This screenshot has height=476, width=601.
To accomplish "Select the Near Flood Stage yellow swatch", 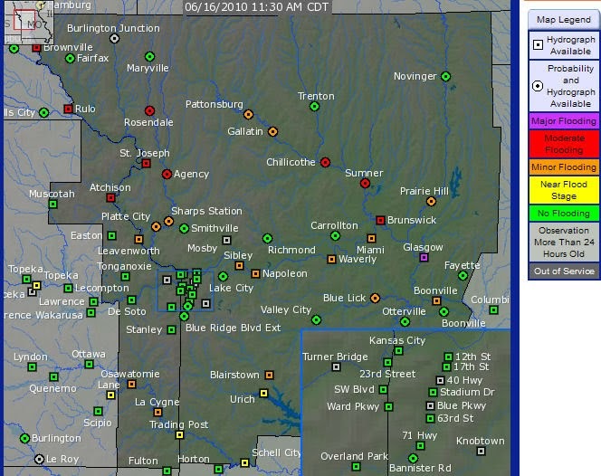I will pyautogui.click(x=564, y=190).
